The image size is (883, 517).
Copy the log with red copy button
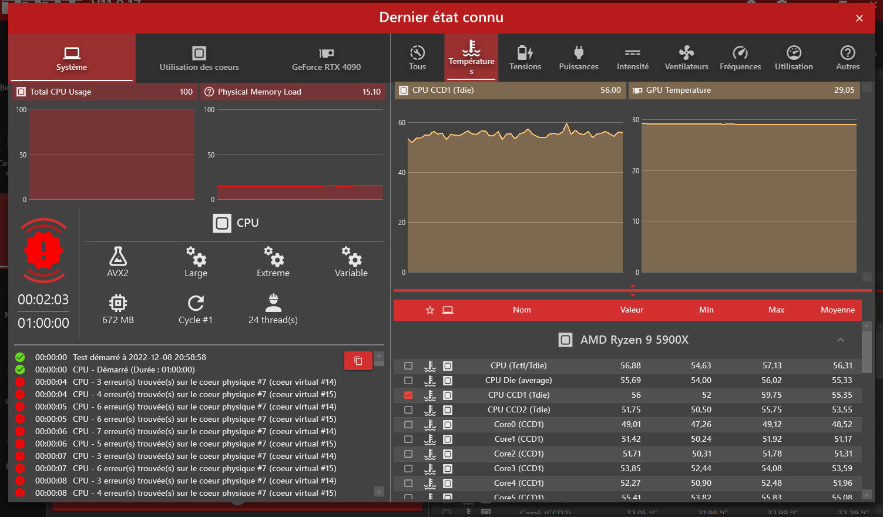358,361
